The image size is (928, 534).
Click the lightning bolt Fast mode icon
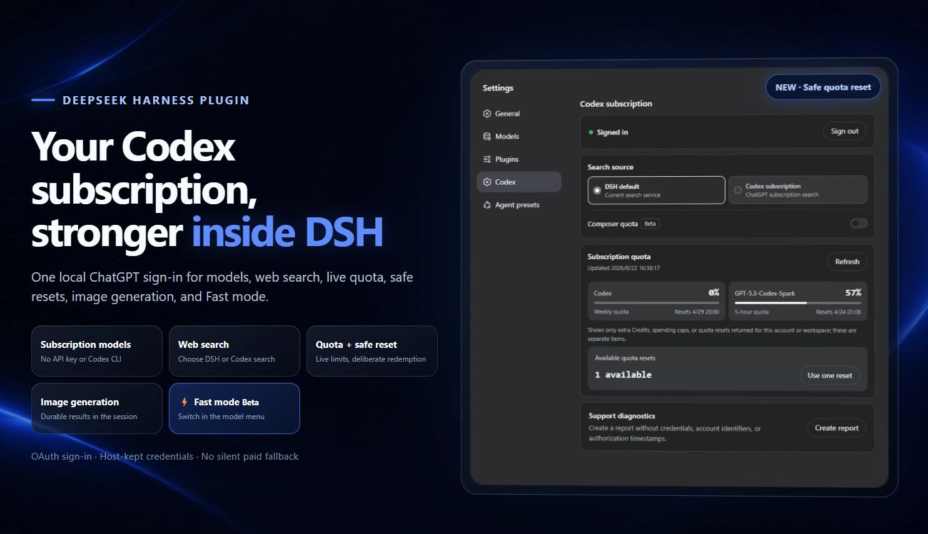pyautogui.click(x=184, y=402)
